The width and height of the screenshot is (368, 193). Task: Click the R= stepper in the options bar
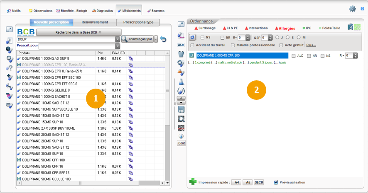pyautogui.click(x=248, y=38)
